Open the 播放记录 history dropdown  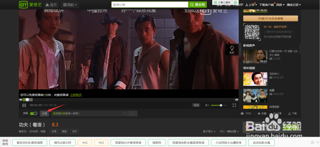coord(294,5)
